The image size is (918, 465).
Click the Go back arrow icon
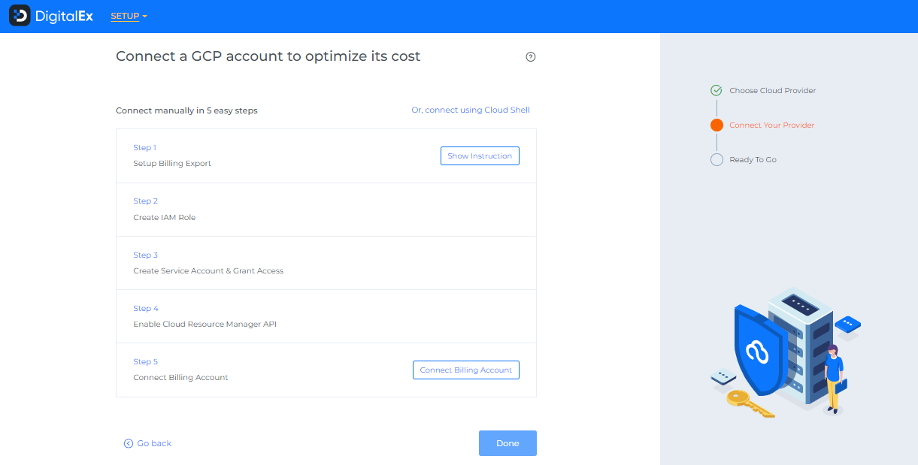click(129, 444)
